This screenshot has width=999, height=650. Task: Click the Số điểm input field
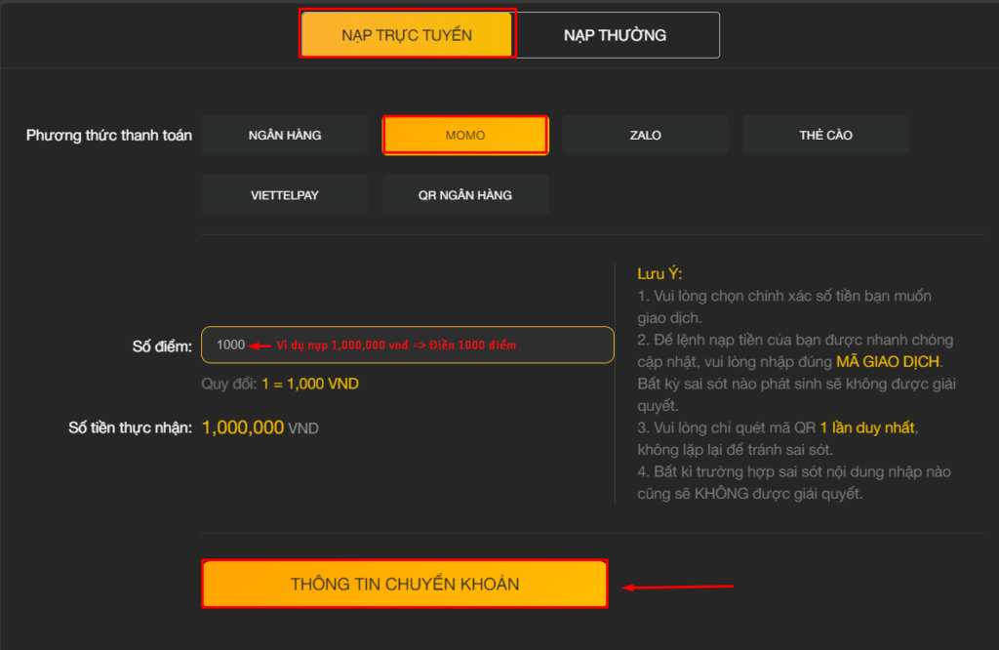pos(566,345)
